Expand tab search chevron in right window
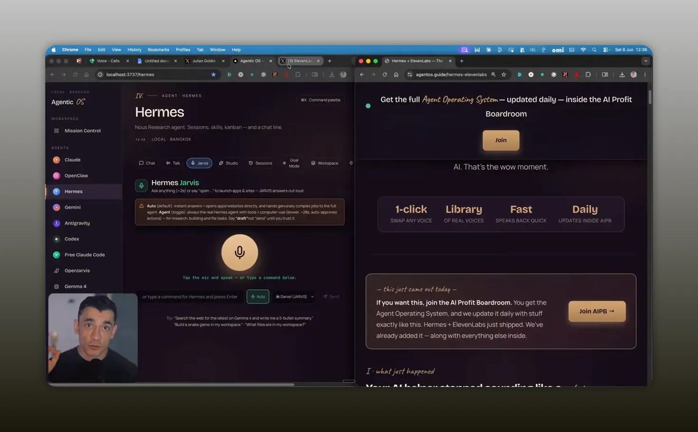The height and width of the screenshot is (432, 698). [646, 61]
